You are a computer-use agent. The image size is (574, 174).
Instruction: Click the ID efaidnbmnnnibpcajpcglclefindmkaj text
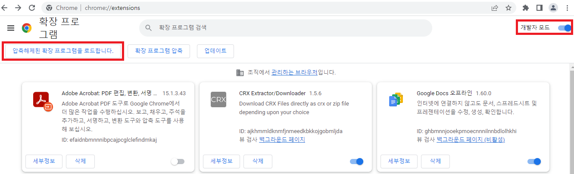[x=109, y=140]
